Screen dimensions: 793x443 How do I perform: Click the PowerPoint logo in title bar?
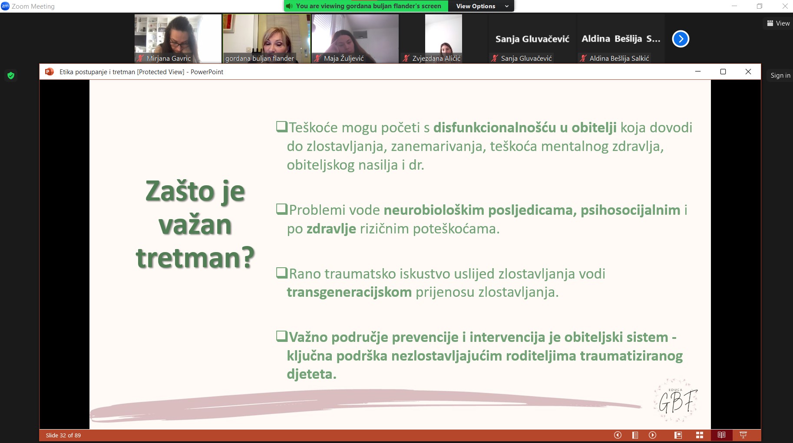pos(50,72)
